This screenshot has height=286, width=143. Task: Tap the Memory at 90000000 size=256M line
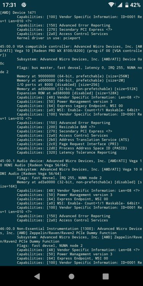71,76
